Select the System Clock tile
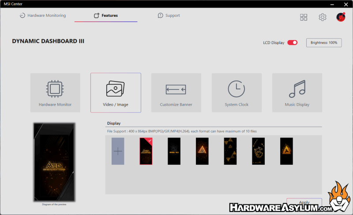This screenshot has width=353, height=215. tap(237, 93)
